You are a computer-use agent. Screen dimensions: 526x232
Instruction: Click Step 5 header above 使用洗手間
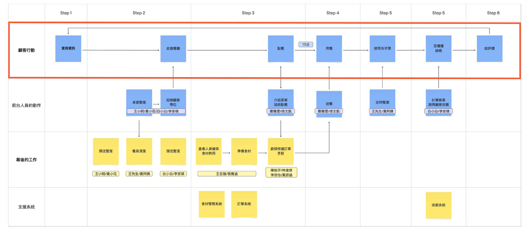coord(385,13)
